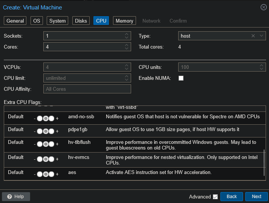Set amd-no-ssb flag to on (plus radio)
The height and width of the screenshot is (203, 269).
51,119
